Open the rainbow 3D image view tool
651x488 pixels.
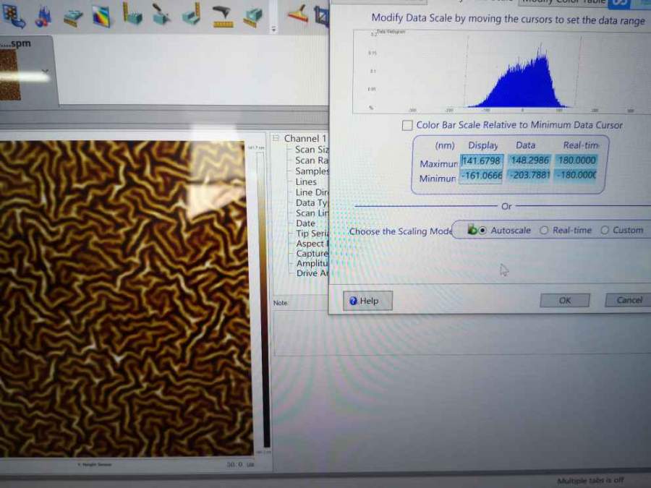click(x=102, y=17)
